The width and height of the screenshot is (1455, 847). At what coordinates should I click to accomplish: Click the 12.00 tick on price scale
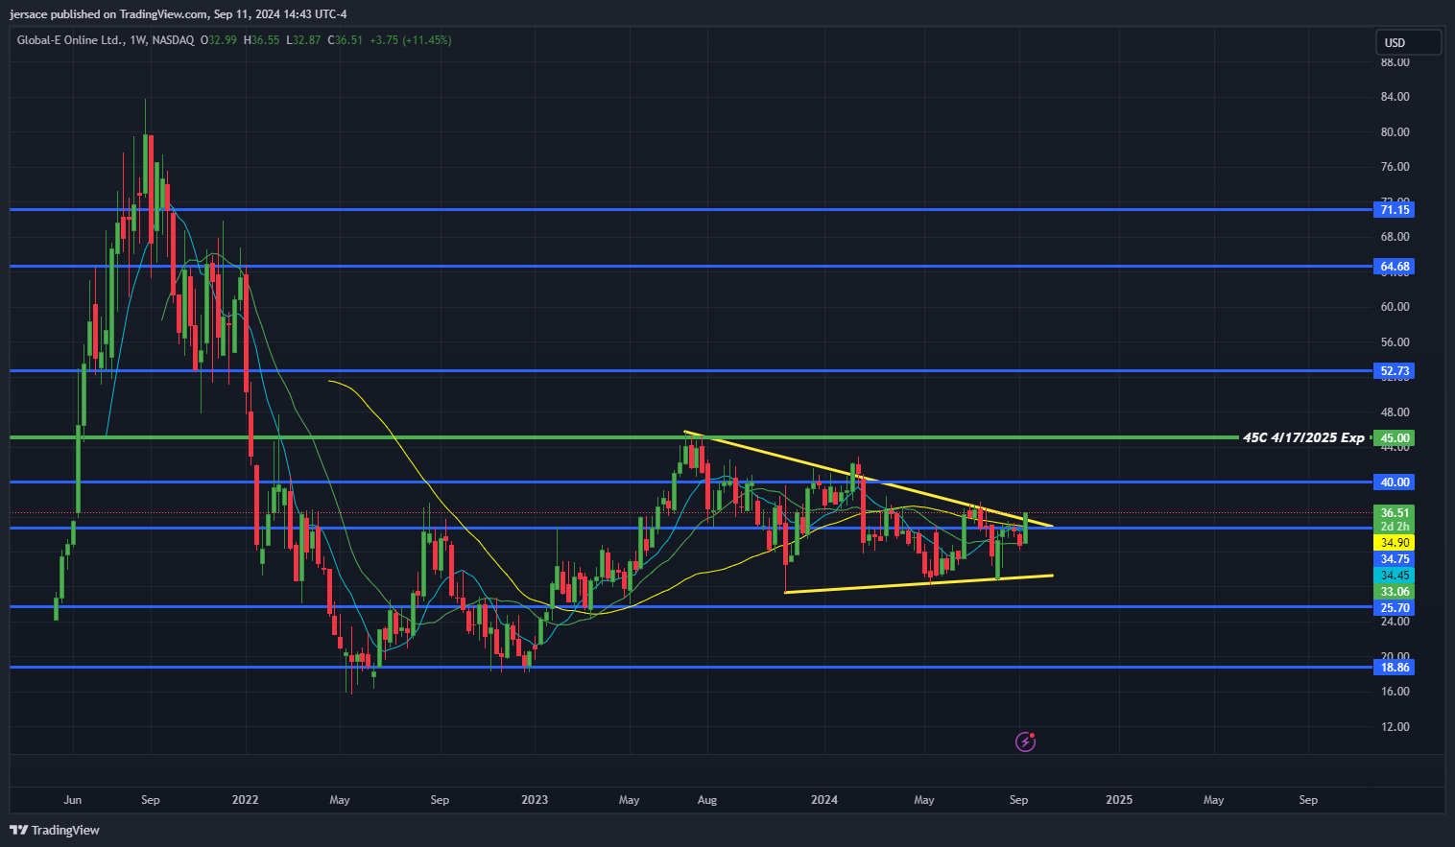coord(1395,727)
